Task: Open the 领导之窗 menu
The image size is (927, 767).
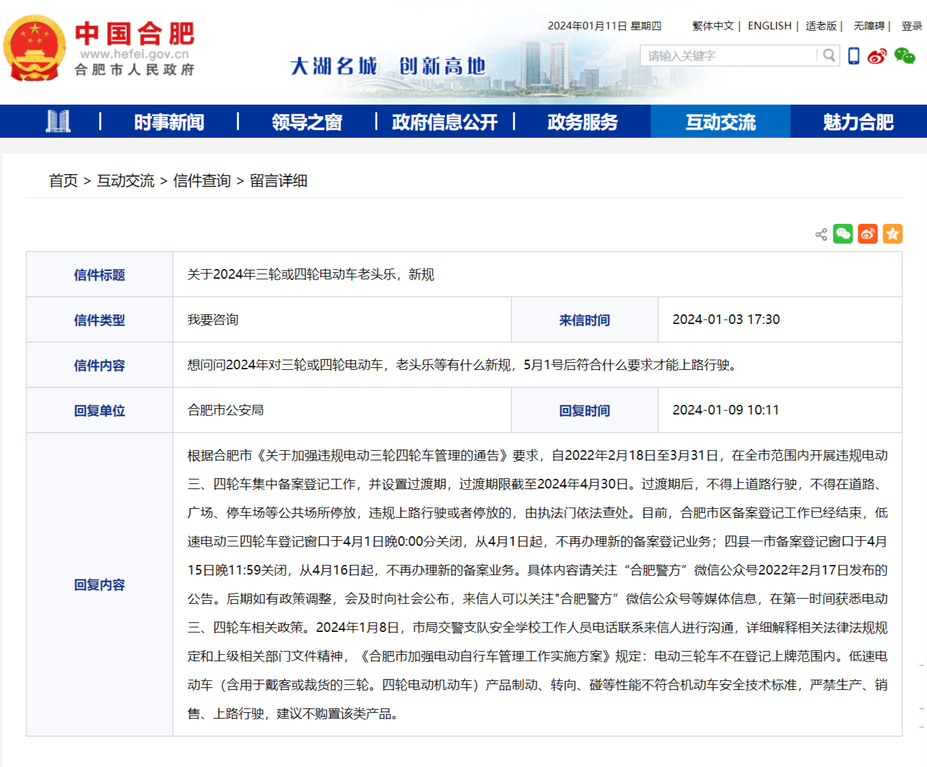Action: point(307,122)
